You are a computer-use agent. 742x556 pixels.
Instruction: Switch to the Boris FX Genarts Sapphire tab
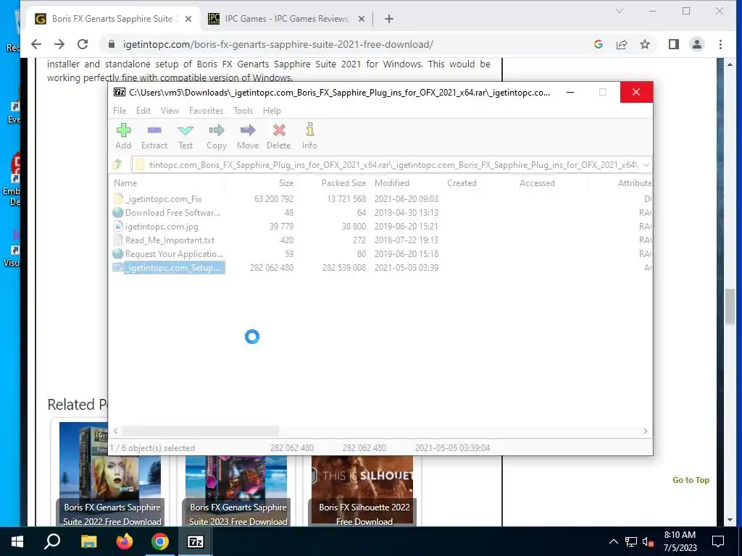112,19
